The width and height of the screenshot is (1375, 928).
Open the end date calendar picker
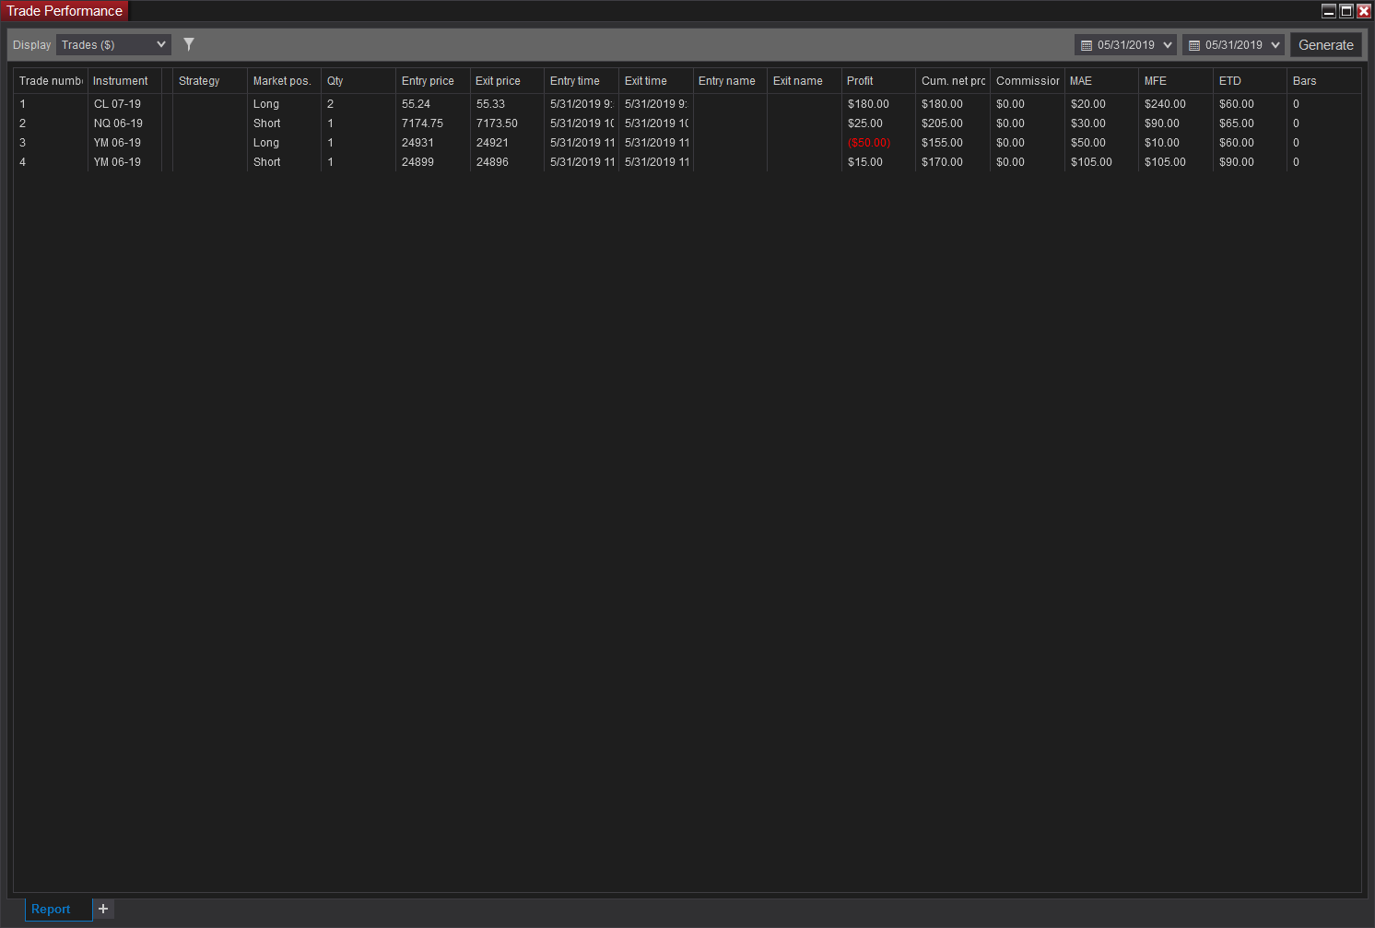[x=1233, y=44]
